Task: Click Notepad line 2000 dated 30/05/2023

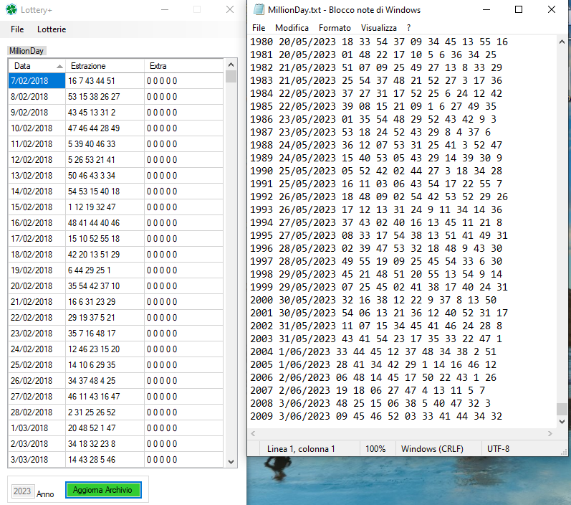Action: click(373, 300)
